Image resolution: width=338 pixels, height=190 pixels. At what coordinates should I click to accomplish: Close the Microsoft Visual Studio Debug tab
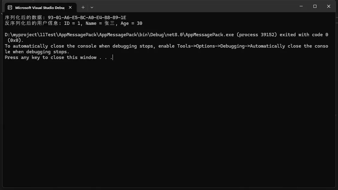pos(70,7)
